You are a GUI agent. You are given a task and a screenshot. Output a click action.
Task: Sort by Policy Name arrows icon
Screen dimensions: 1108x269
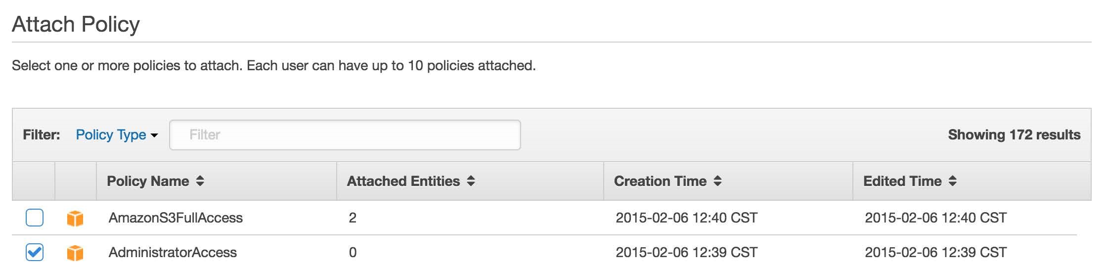[x=200, y=181]
